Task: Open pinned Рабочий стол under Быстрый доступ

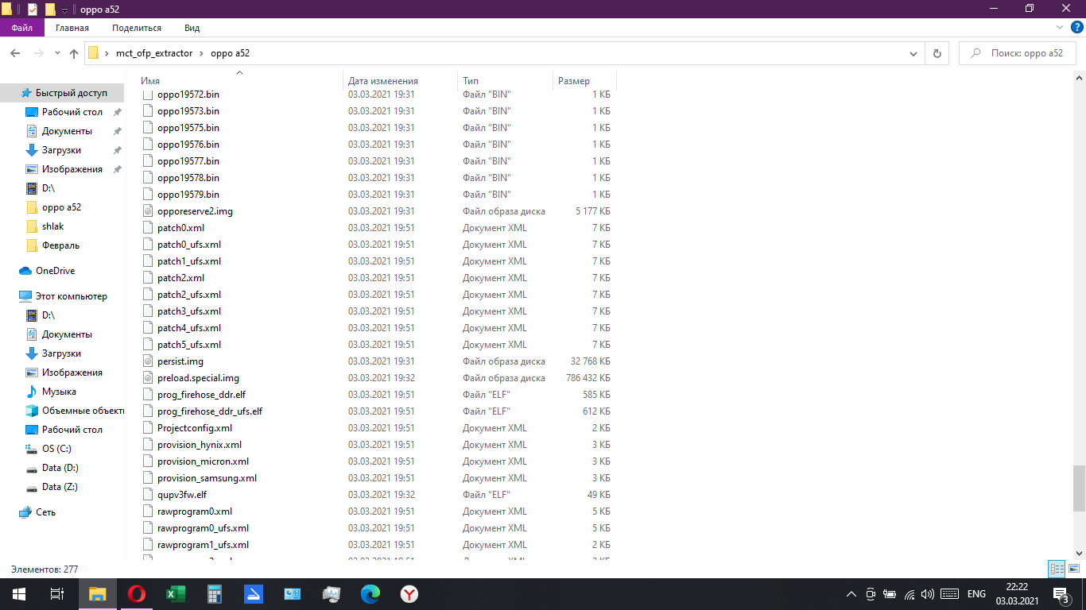Action: coord(72,112)
